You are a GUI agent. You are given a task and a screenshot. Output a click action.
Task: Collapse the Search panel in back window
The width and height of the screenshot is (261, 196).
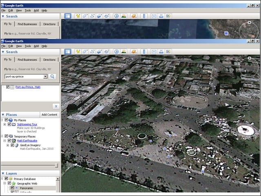(x=3, y=16)
